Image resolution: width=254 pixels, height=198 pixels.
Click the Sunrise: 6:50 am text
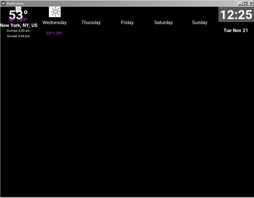[x=17, y=31]
